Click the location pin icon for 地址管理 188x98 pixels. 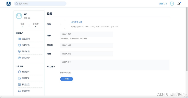coord(20,51)
